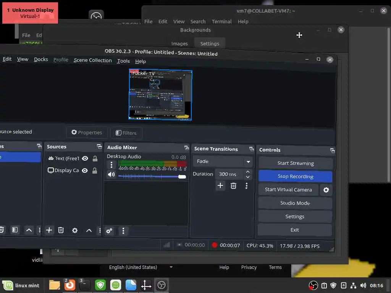Viewport: 391px width, 293px height.
Task: Open English (United States) language dropdown
Action: point(141,267)
